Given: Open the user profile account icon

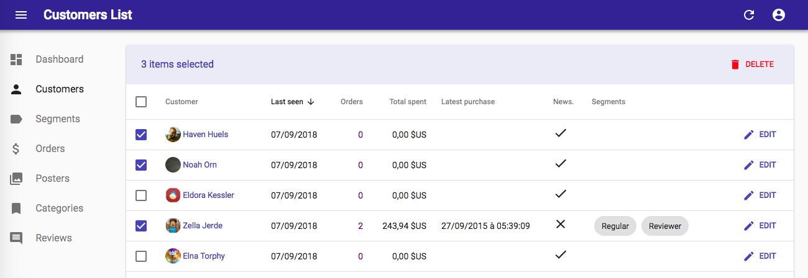Looking at the screenshot, I should (x=779, y=15).
